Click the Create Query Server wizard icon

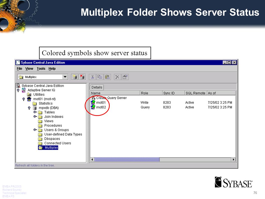93,98
